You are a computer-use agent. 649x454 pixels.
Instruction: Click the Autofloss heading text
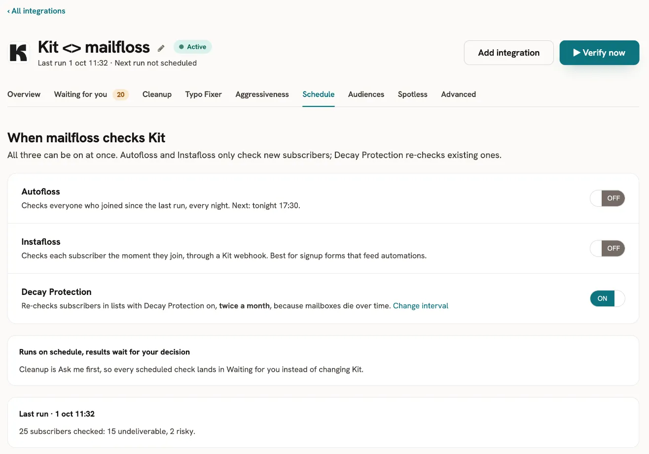tap(41, 192)
